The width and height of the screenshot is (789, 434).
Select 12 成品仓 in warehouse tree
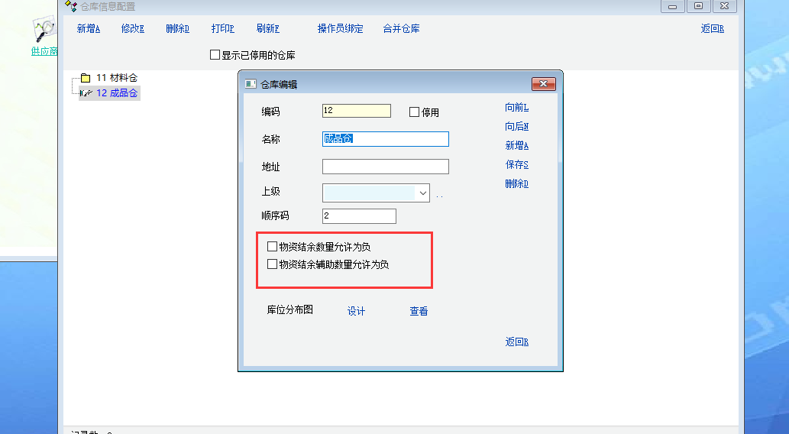pyautogui.click(x=116, y=93)
